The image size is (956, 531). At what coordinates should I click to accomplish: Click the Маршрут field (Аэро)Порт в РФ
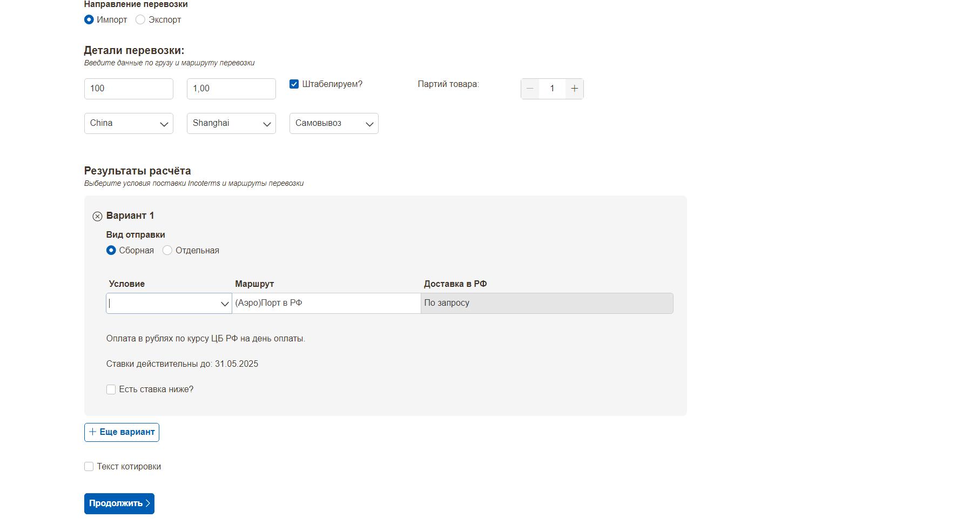(326, 304)
